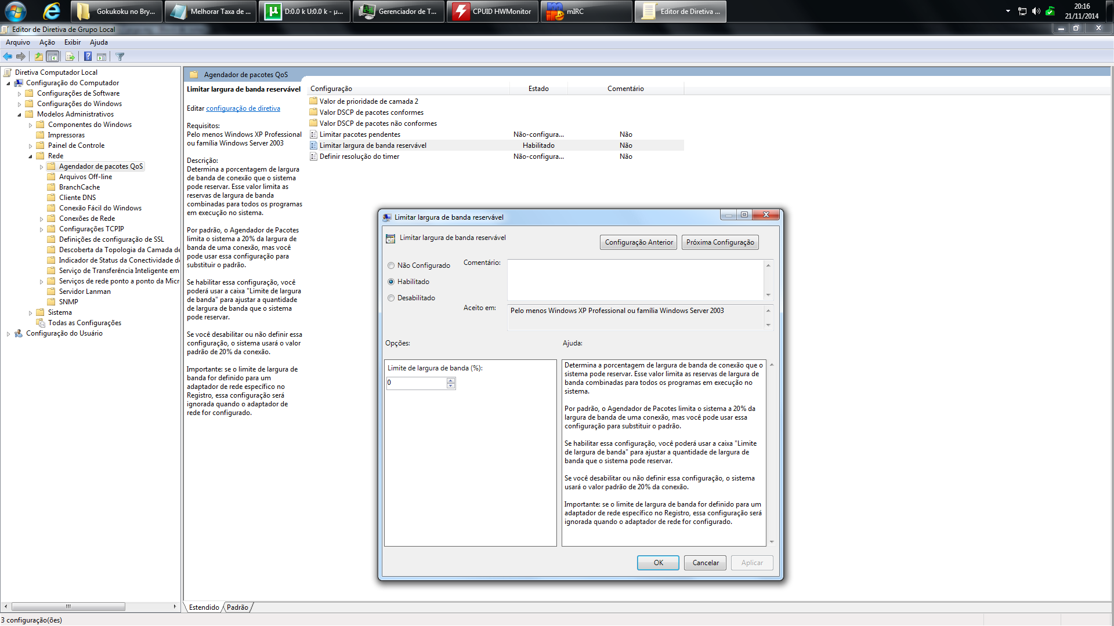Viewport: 1114px width, 626px height.
Task: Open the Ação menu
Action: (47, 42)
